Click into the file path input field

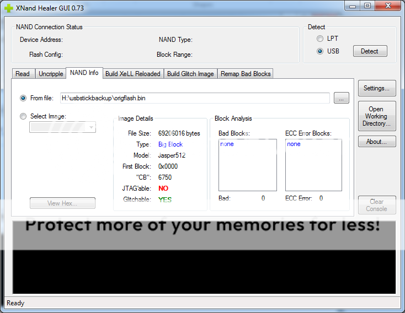coord(193,98)
